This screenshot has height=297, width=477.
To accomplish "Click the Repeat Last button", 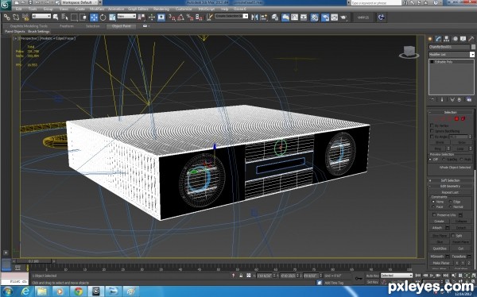I will coord(450,192).
